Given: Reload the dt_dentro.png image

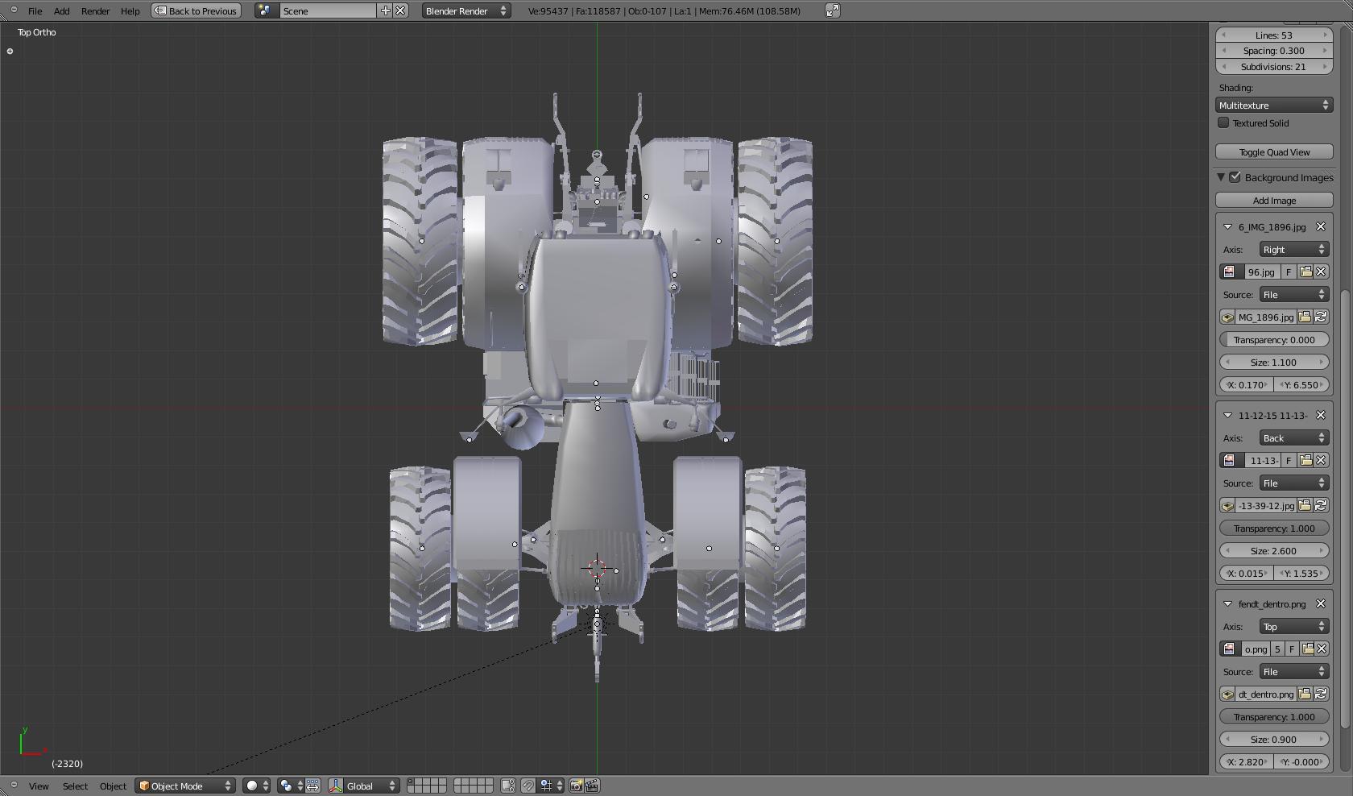Looking at the screenshot, I should (x=1321, y=694).
